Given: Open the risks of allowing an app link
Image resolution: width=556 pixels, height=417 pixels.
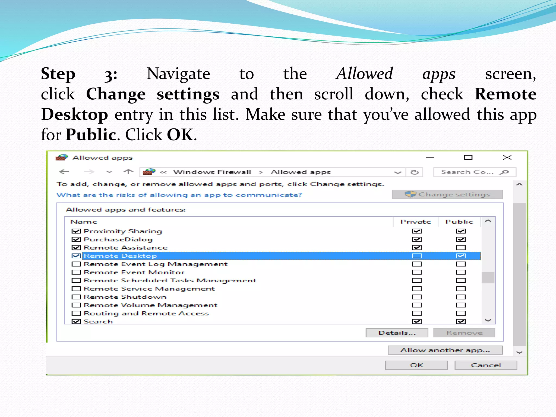Looking at the screenshot, I should tap(179, 195).
